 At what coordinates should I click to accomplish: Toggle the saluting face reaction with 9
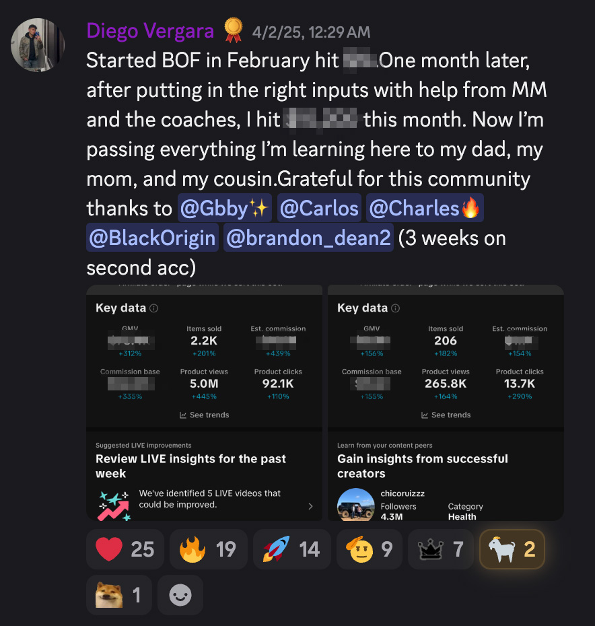pyautogui.click(x=370, y=549)
